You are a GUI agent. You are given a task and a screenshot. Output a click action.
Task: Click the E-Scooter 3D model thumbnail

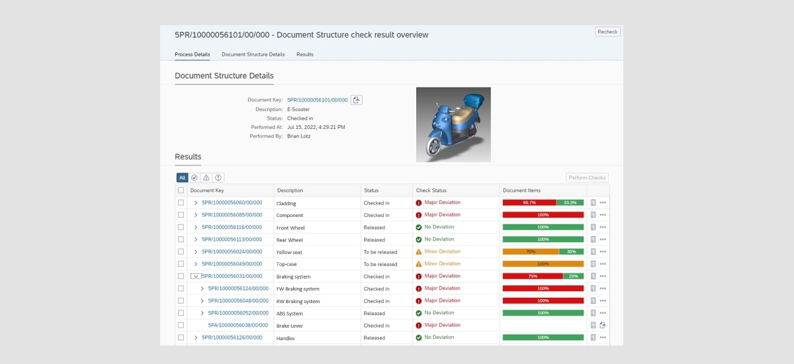tap(453, 124)
